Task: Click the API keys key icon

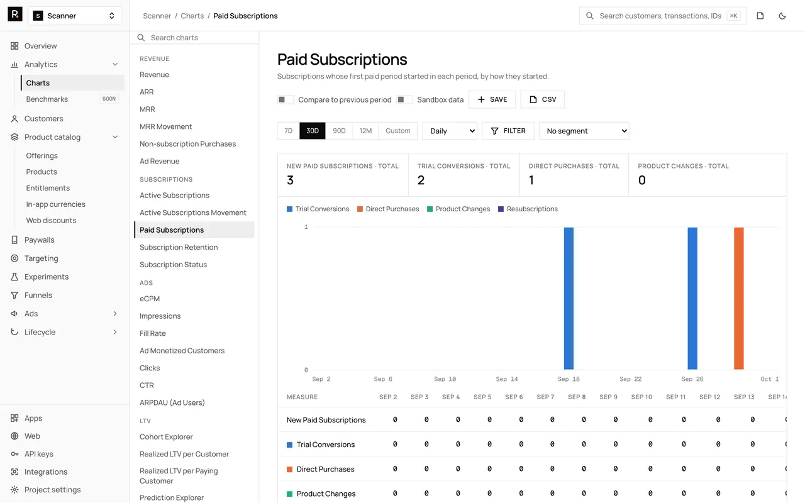Action: coord(14,454)
